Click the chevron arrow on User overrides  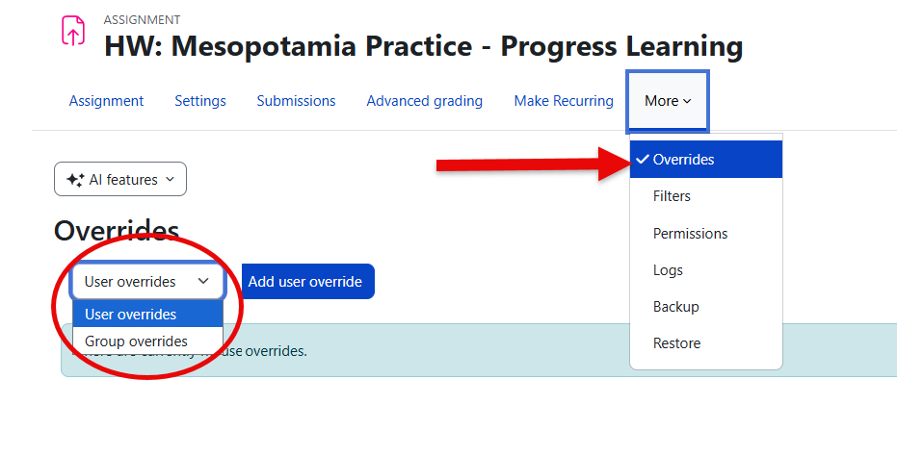pos(203,281)
